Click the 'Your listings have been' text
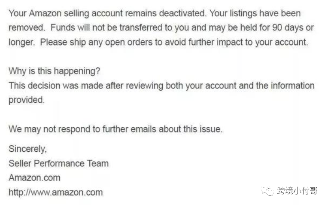Image resolution: width=328 pixels, height=205 pixels. [x=255, y=13]
